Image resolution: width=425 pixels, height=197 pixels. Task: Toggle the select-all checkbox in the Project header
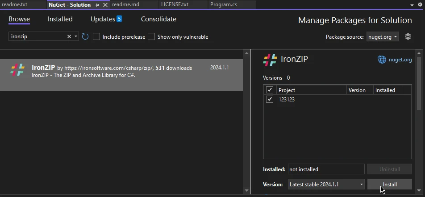(x=270, y=90)
